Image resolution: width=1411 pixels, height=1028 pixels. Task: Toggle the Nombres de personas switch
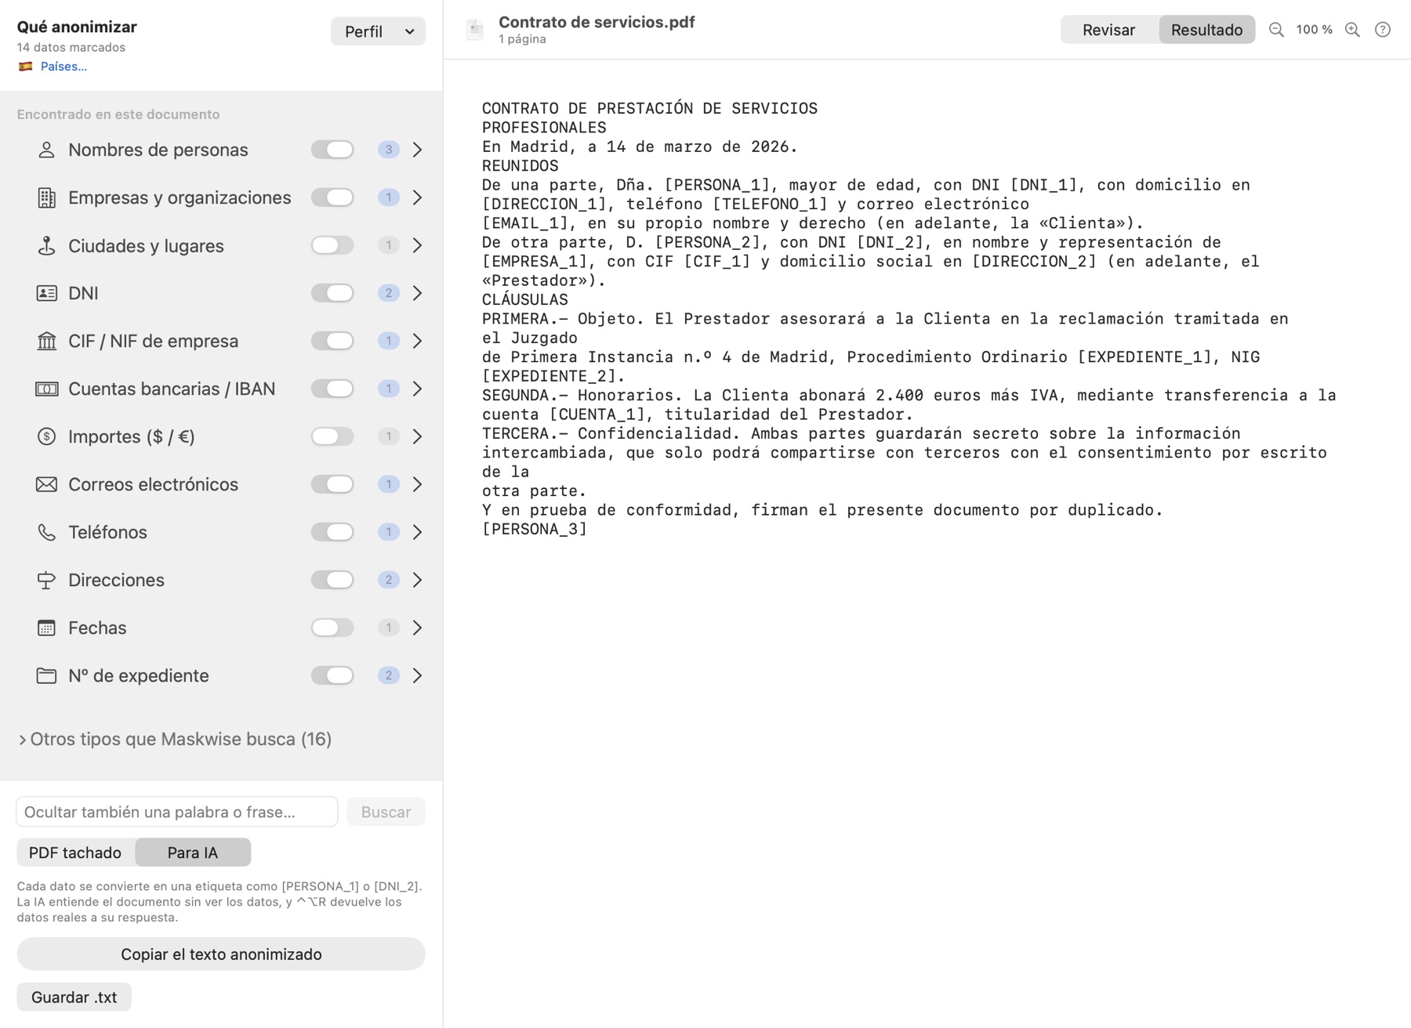pyautogui.click(x=332, y=150)
